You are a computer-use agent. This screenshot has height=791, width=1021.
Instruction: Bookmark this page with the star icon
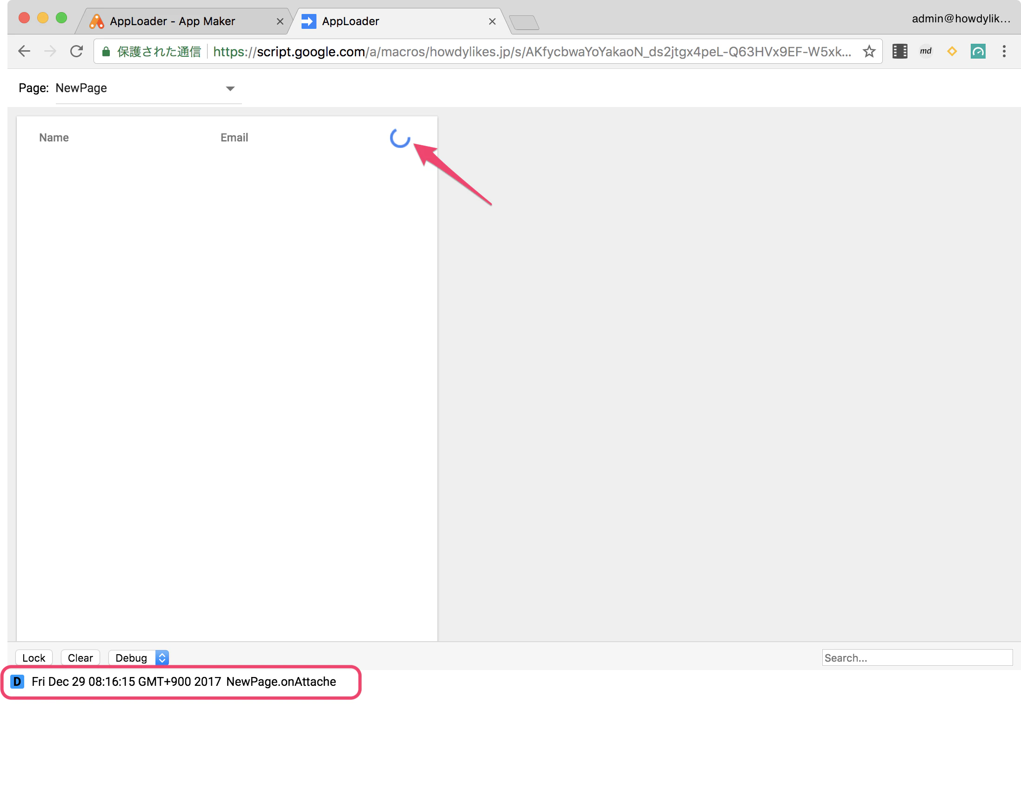coord(869,52)
